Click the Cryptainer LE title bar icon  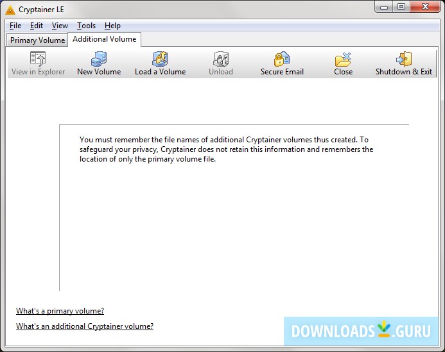[10, 10]
